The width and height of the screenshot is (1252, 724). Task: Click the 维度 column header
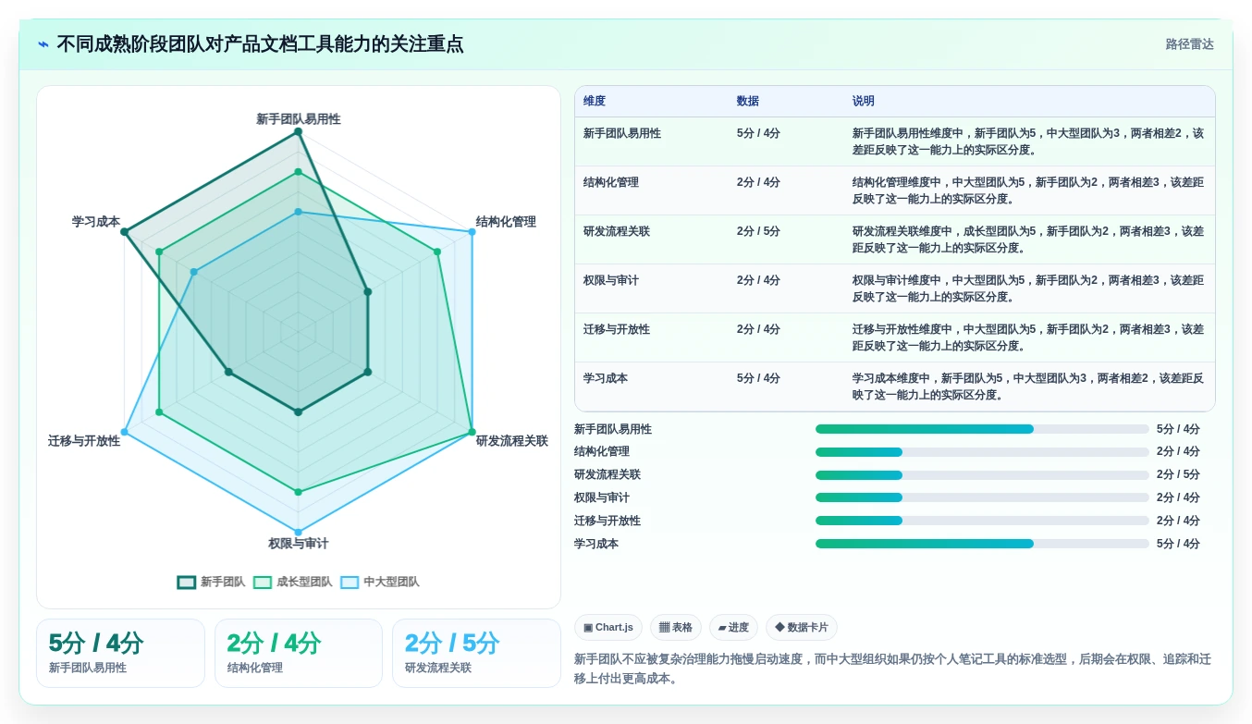coord(595,102)
